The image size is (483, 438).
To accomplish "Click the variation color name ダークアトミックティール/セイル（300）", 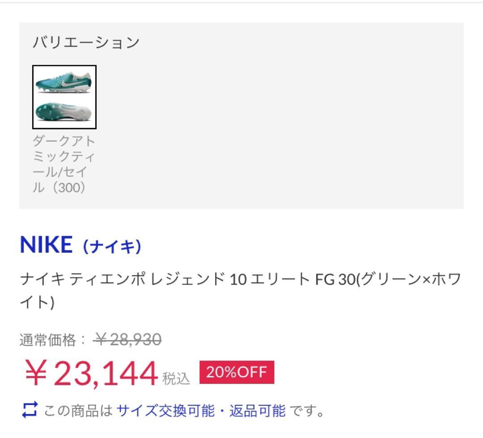I will pyautogui.click(x=65, y=163).
